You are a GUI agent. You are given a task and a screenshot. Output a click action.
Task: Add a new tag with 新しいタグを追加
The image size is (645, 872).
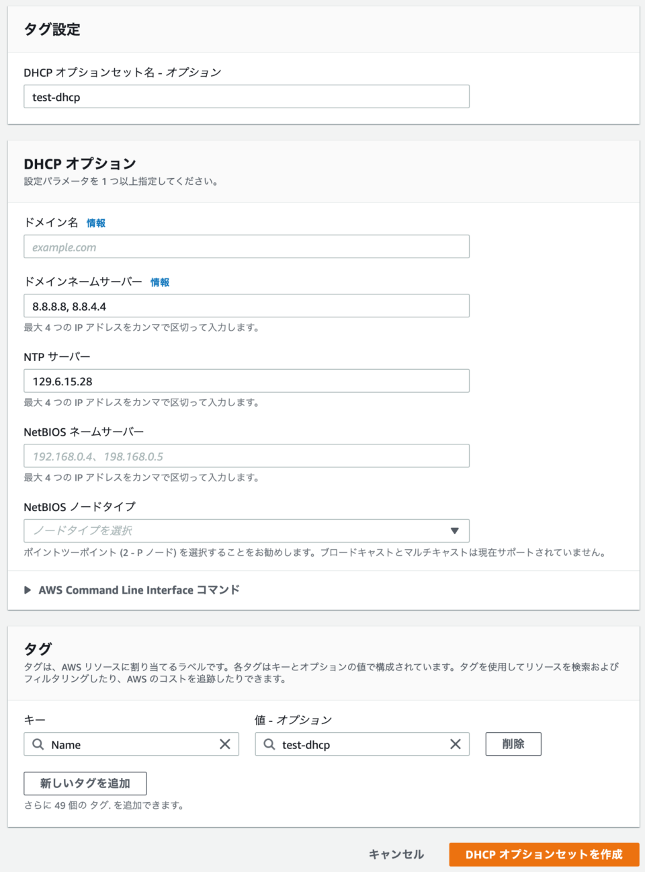tap(85, 783)
